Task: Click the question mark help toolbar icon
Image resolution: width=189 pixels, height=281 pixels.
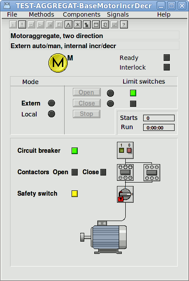Action: (x=124, y=25)
